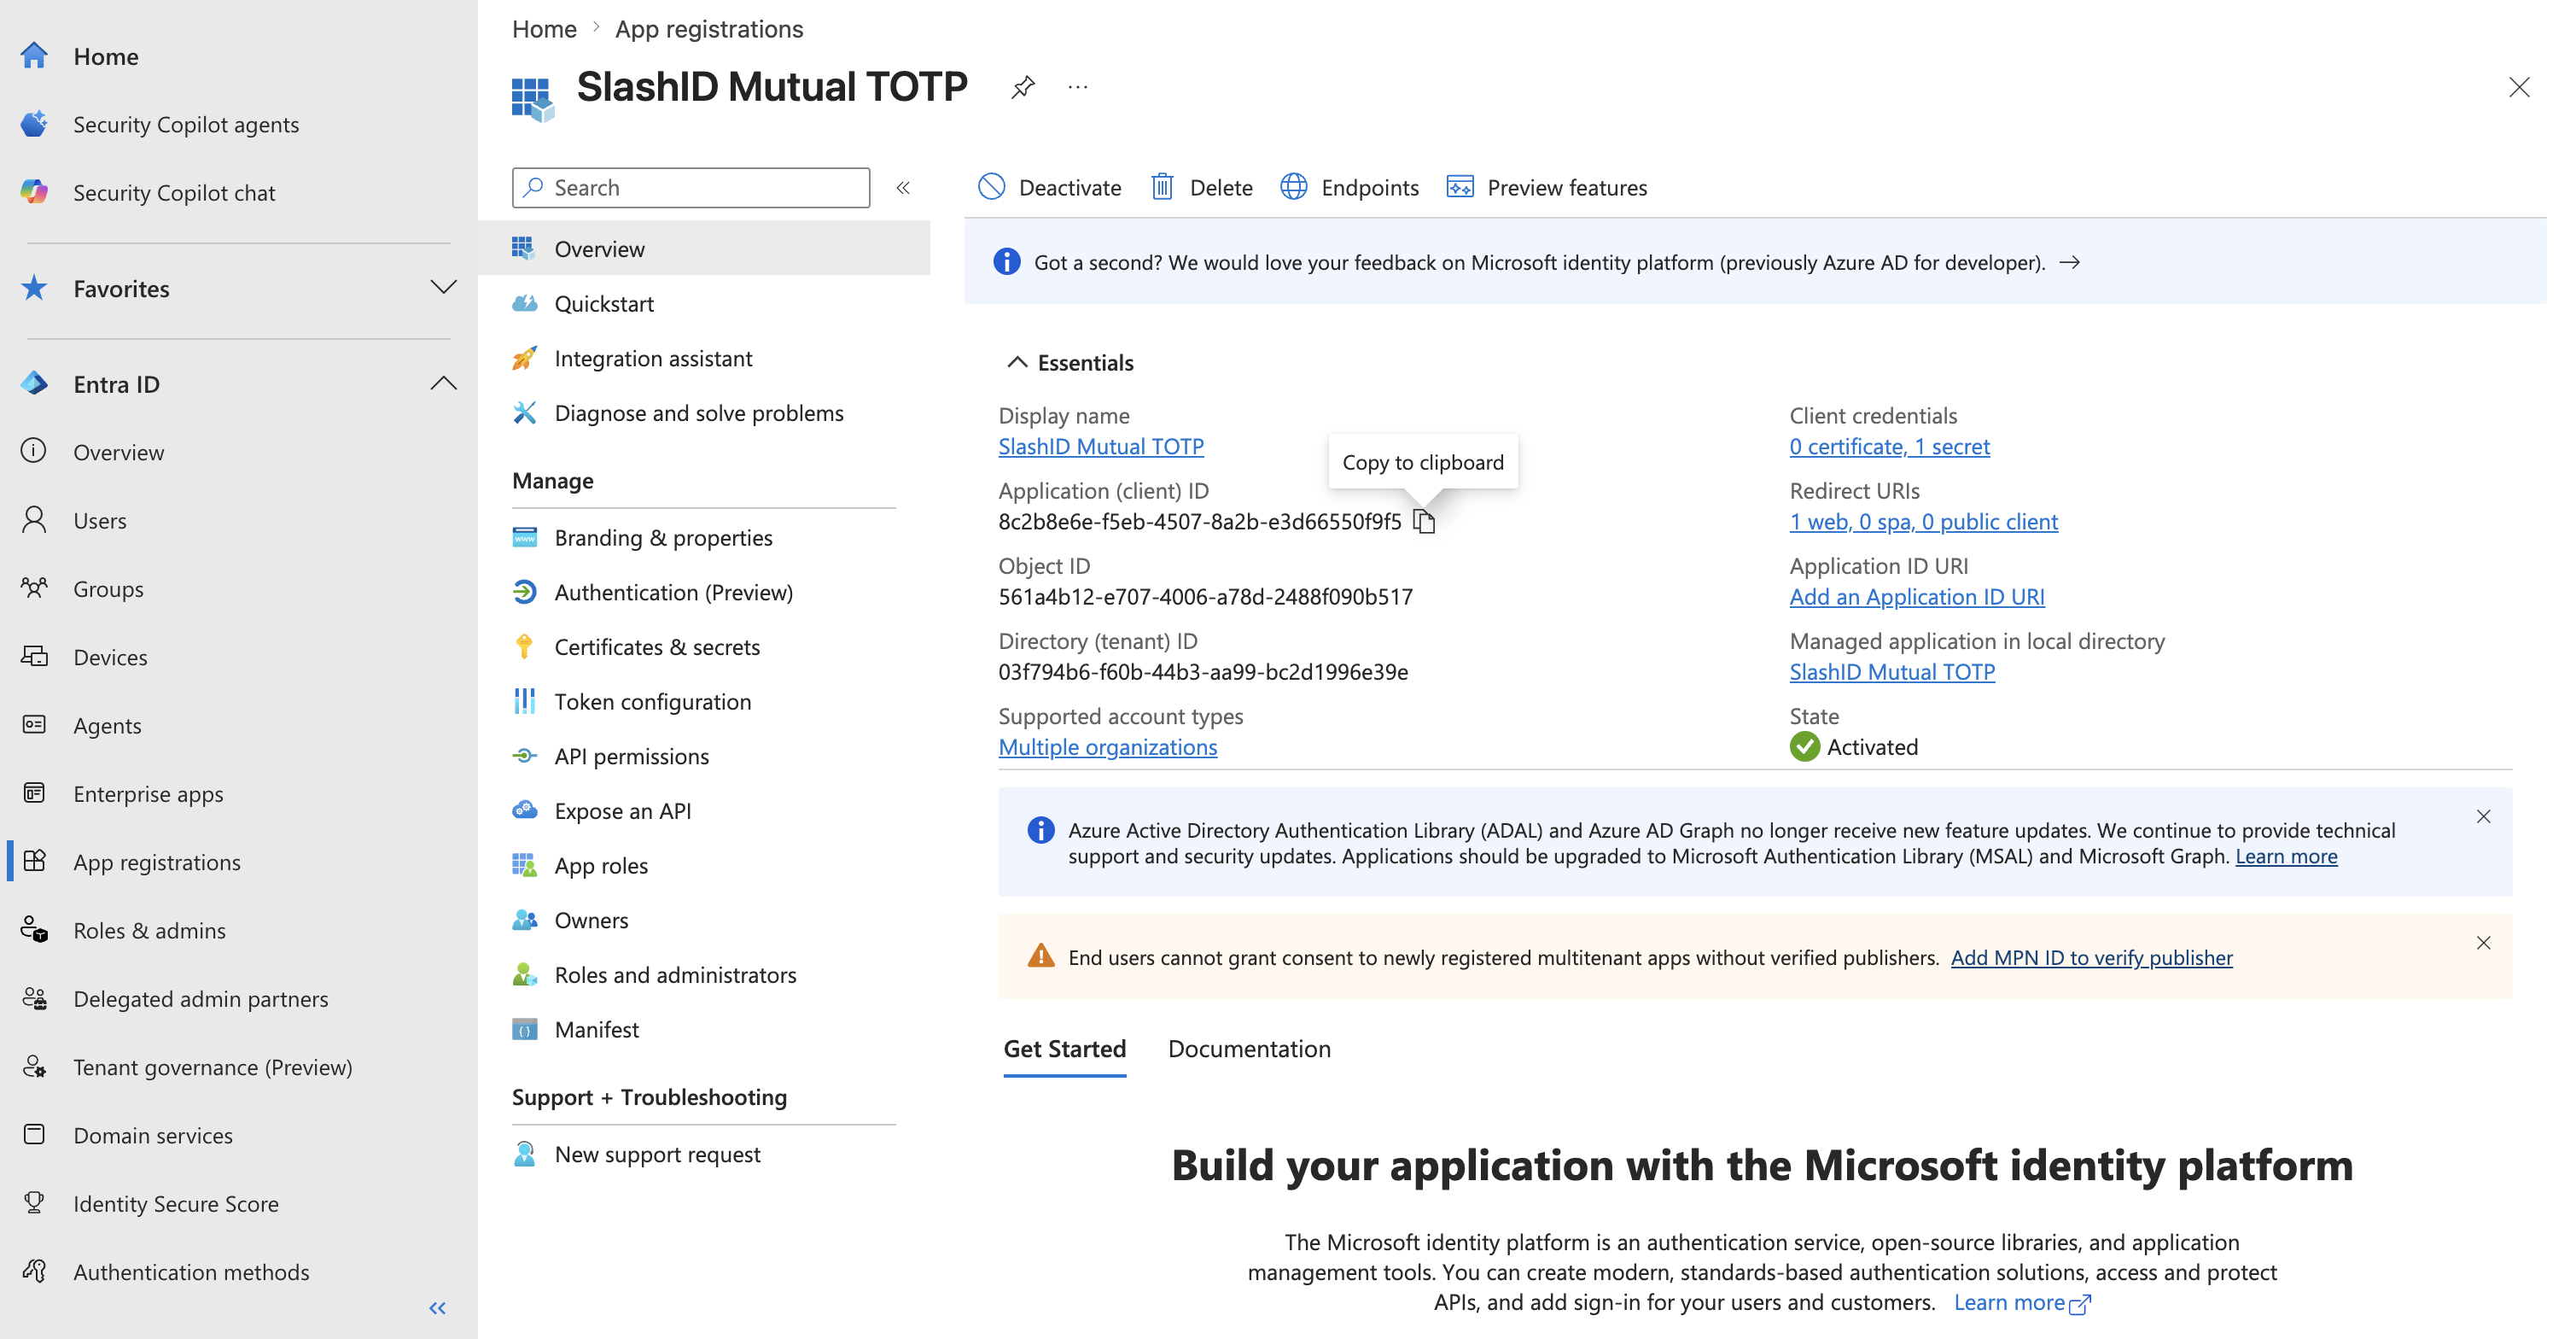The image size is (2576, 1339).
Task: Collapse the app resource menu
Action: (903, 187)
